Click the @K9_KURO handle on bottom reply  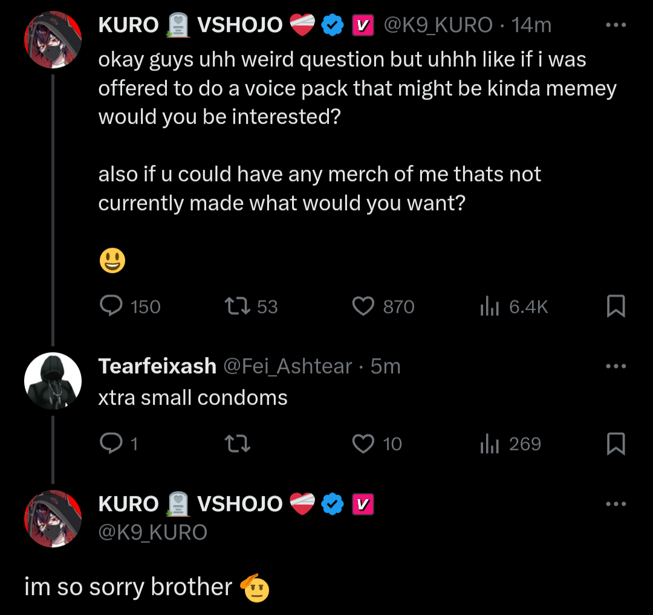pos(153,532)
